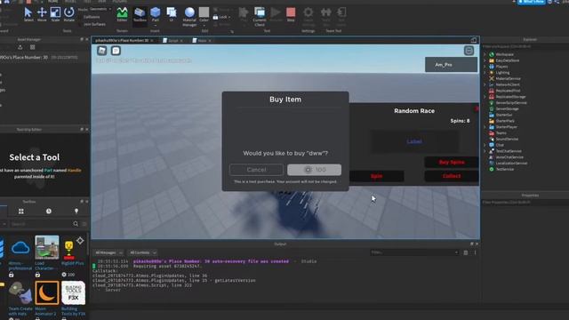This screenshot has height=320, width=569.
Task: Click the import upload icon in Asset Manager
Action: (20, 47)
